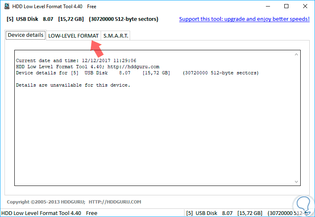
Task: Click the scroll up arrow in details box
Action: pos(296,54)
